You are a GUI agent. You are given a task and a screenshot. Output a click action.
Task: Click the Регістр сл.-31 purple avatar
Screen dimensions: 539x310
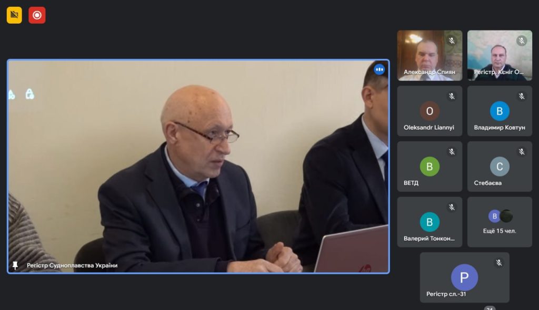tap(464, 277)
